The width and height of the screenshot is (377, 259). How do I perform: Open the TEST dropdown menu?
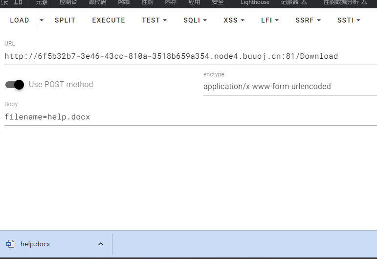click(154, 20)
